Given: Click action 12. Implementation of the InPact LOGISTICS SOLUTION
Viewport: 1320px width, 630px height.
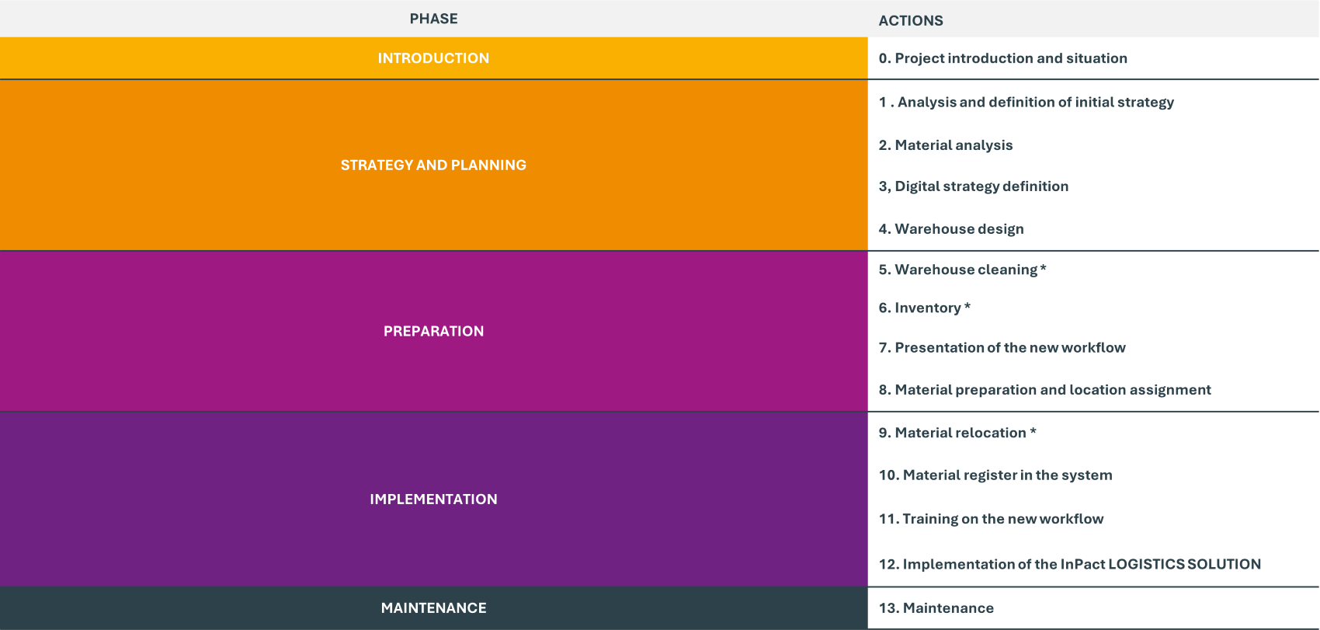Looking at the screenshot, I should click(x=1069, y=564).
